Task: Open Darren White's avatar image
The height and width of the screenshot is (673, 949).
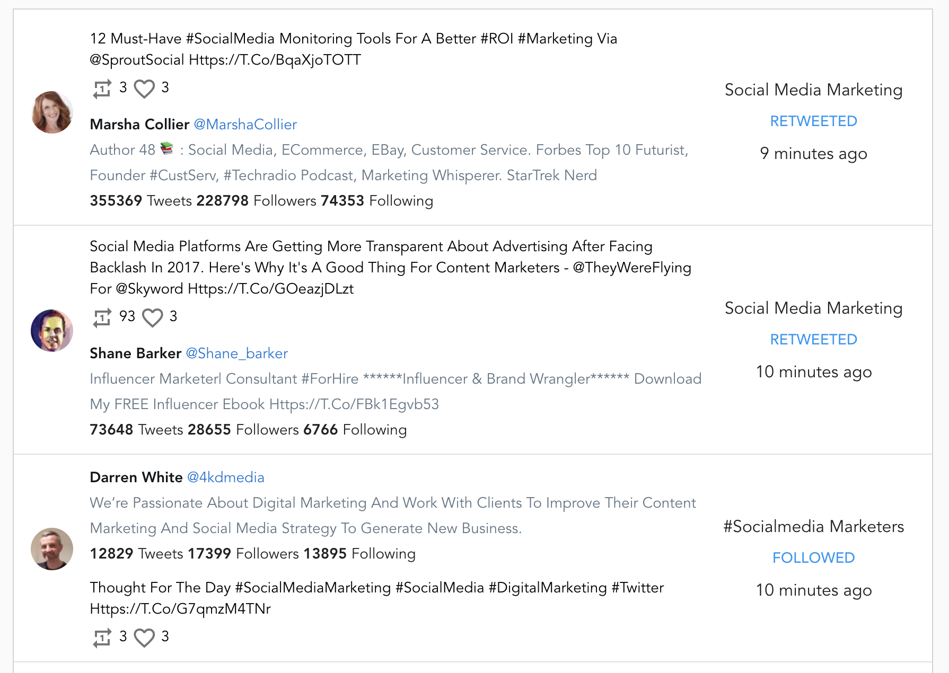Action: [52, 549]
